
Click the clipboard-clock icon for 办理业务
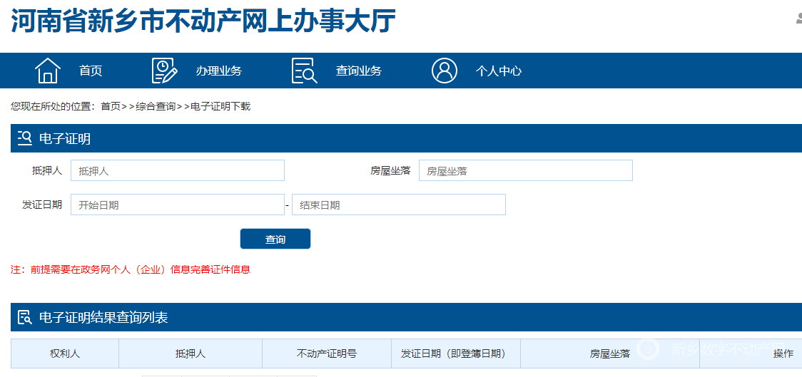164,71
